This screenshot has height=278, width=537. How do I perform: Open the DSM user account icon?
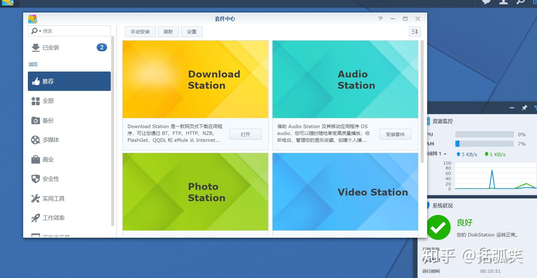point(503,2)
